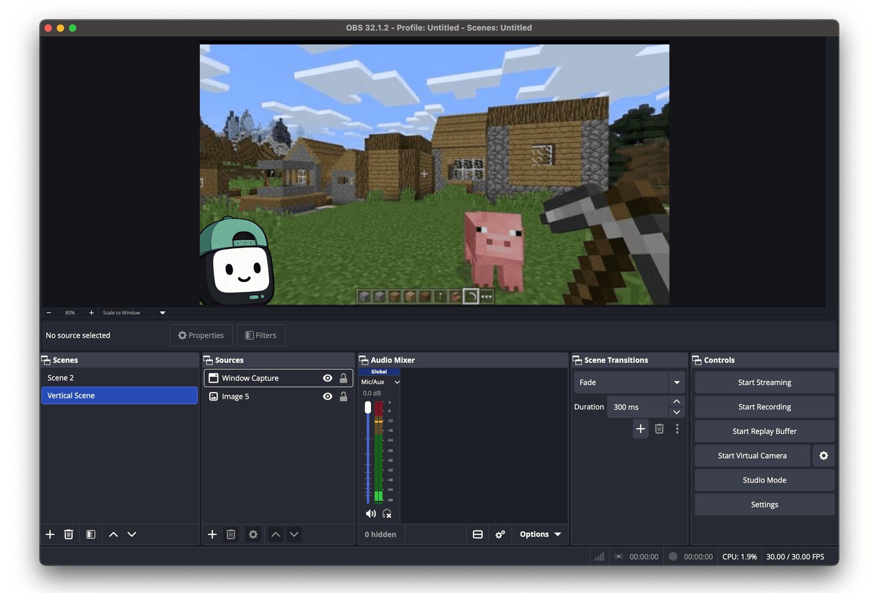Viewport: 875px width, 593px height.
Task: Open scene filters icon in Scenes panel
Action: [x=90, y=534]
